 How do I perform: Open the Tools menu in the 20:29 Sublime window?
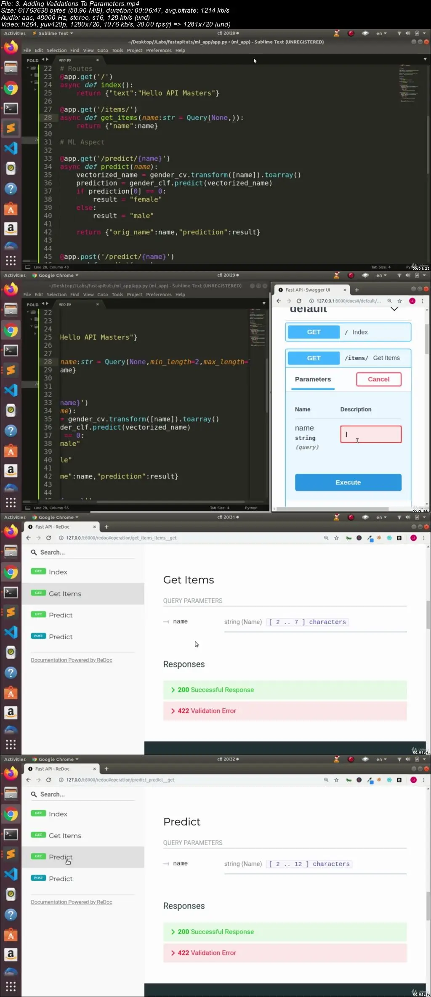[x=117, y=295]
